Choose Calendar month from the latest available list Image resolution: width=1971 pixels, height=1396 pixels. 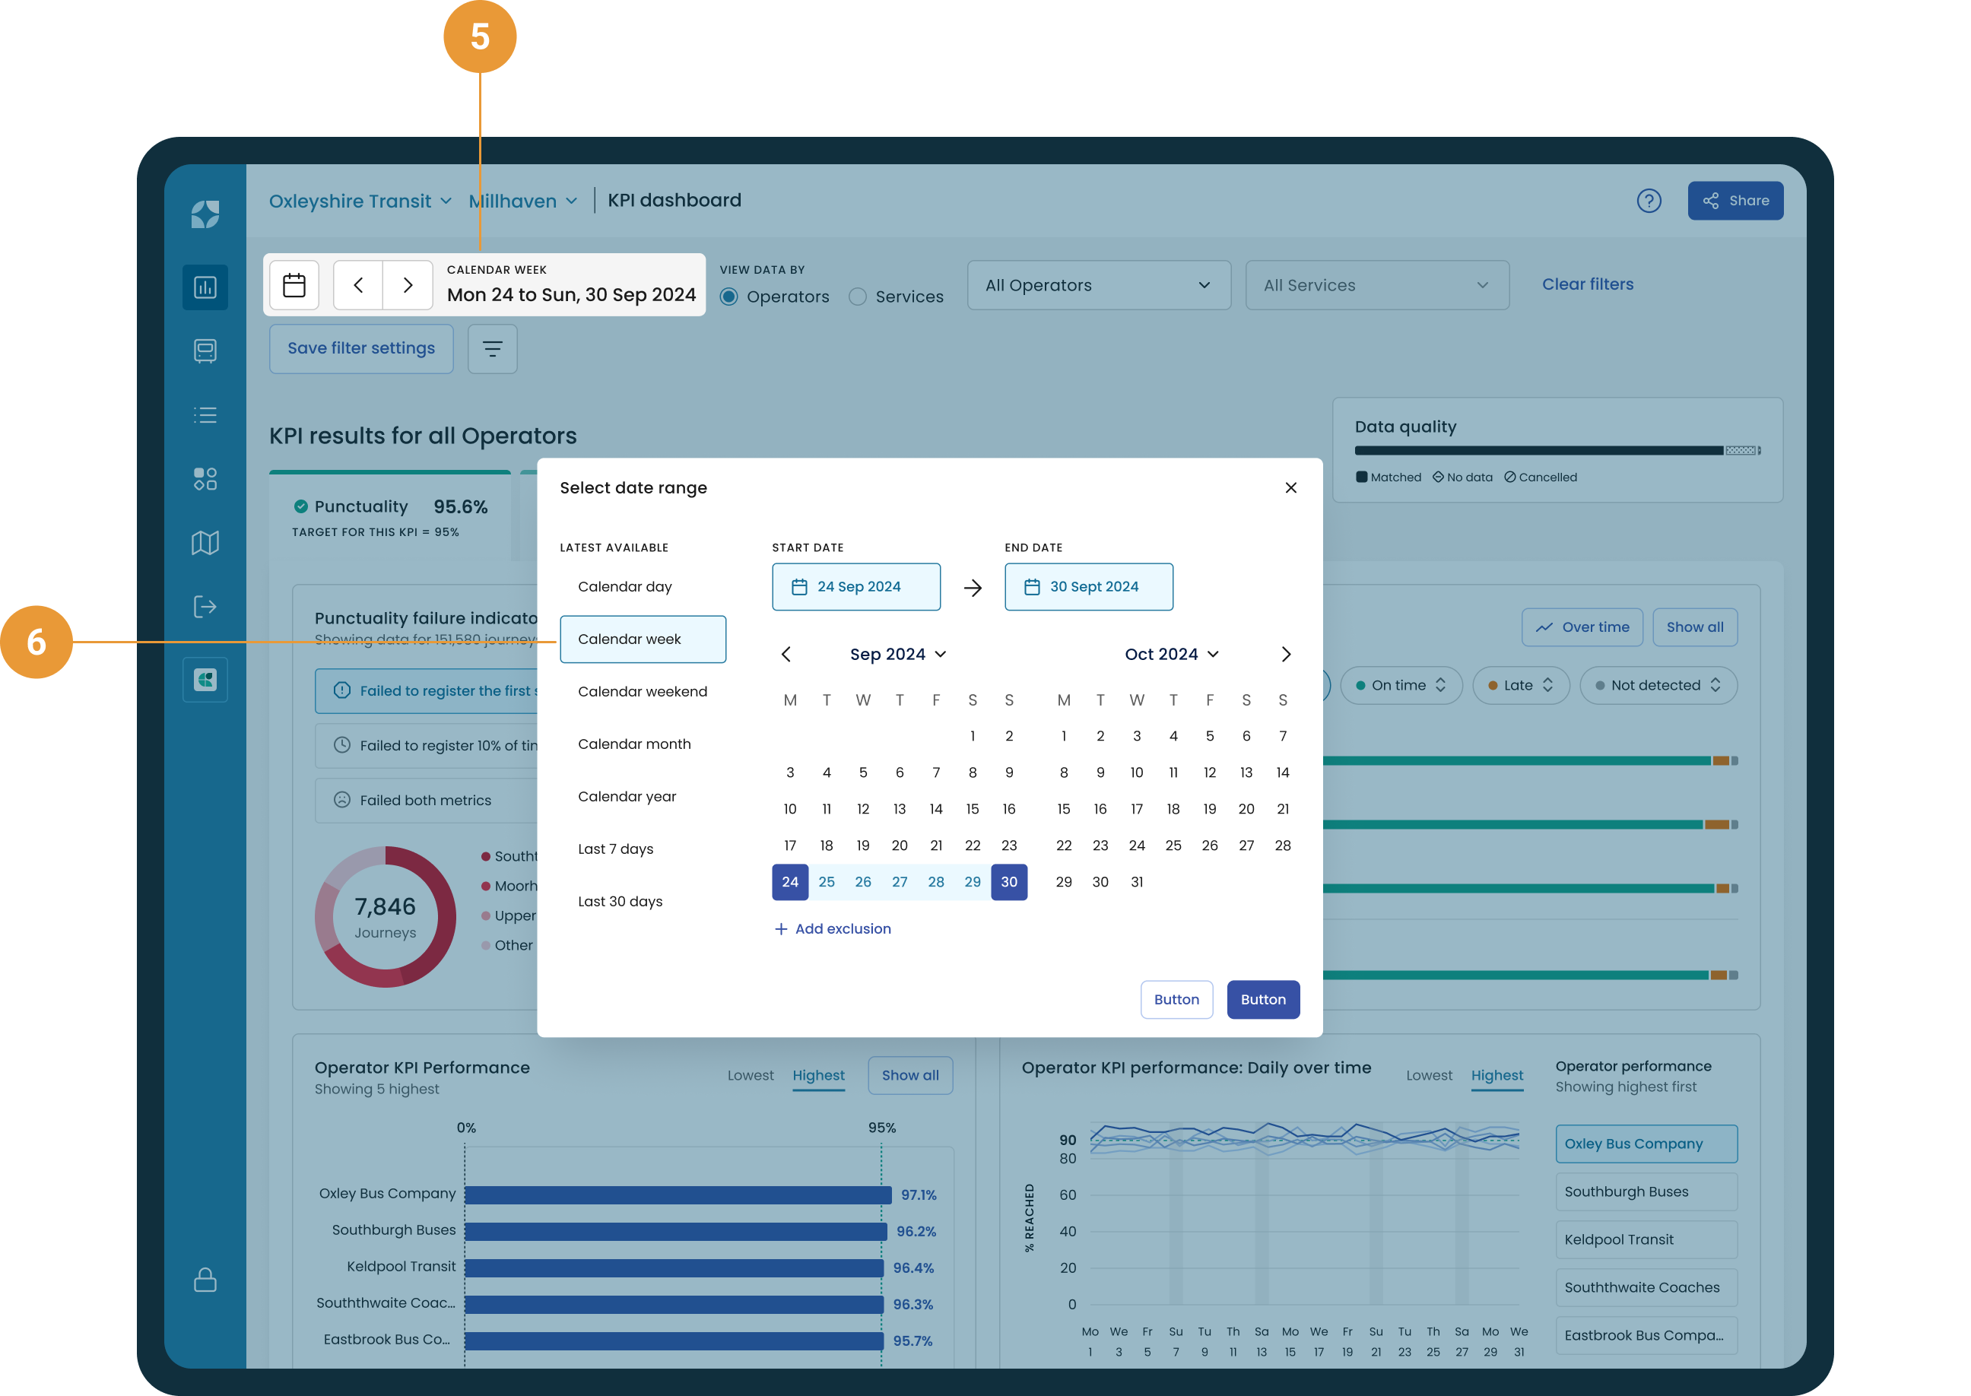633,744
